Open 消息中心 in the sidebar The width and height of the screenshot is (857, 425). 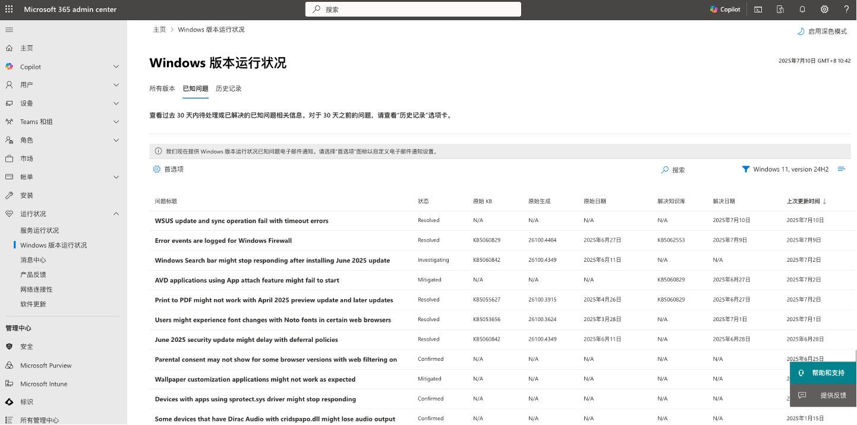(33, 260)
